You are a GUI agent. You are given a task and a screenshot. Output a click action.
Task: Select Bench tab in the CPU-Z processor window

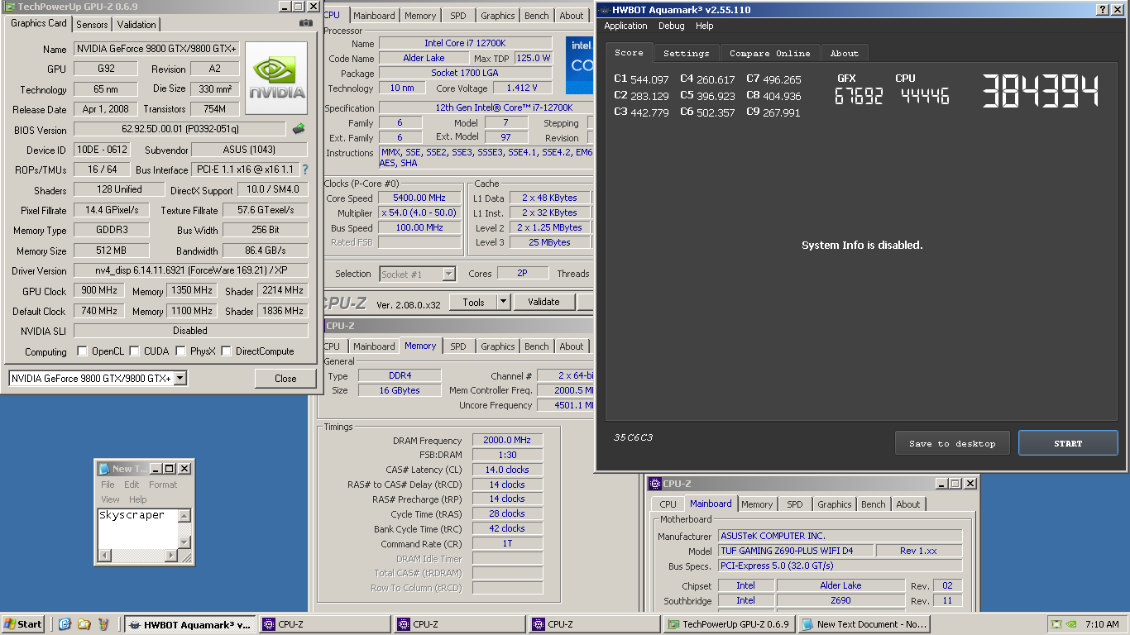point(536,16)
